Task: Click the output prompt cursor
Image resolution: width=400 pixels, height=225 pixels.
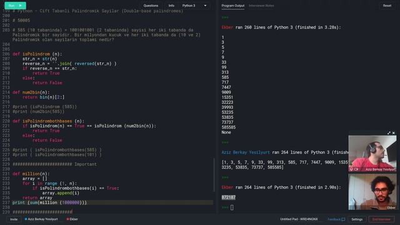Action: point(232,207)
